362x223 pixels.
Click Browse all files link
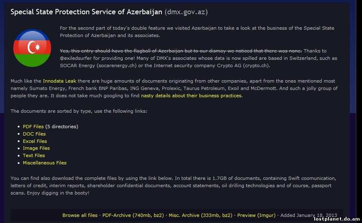point(80,215)
